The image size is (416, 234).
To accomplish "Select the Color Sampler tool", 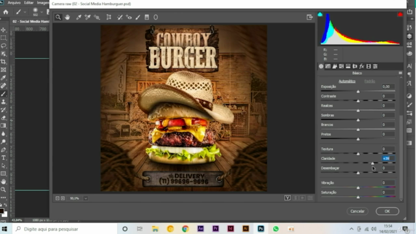I will [x=88, y=18].
